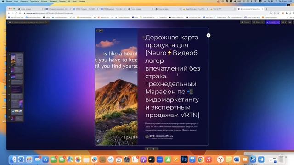
Task: Open Apple TV app in Dock
Action: (151, 159)
